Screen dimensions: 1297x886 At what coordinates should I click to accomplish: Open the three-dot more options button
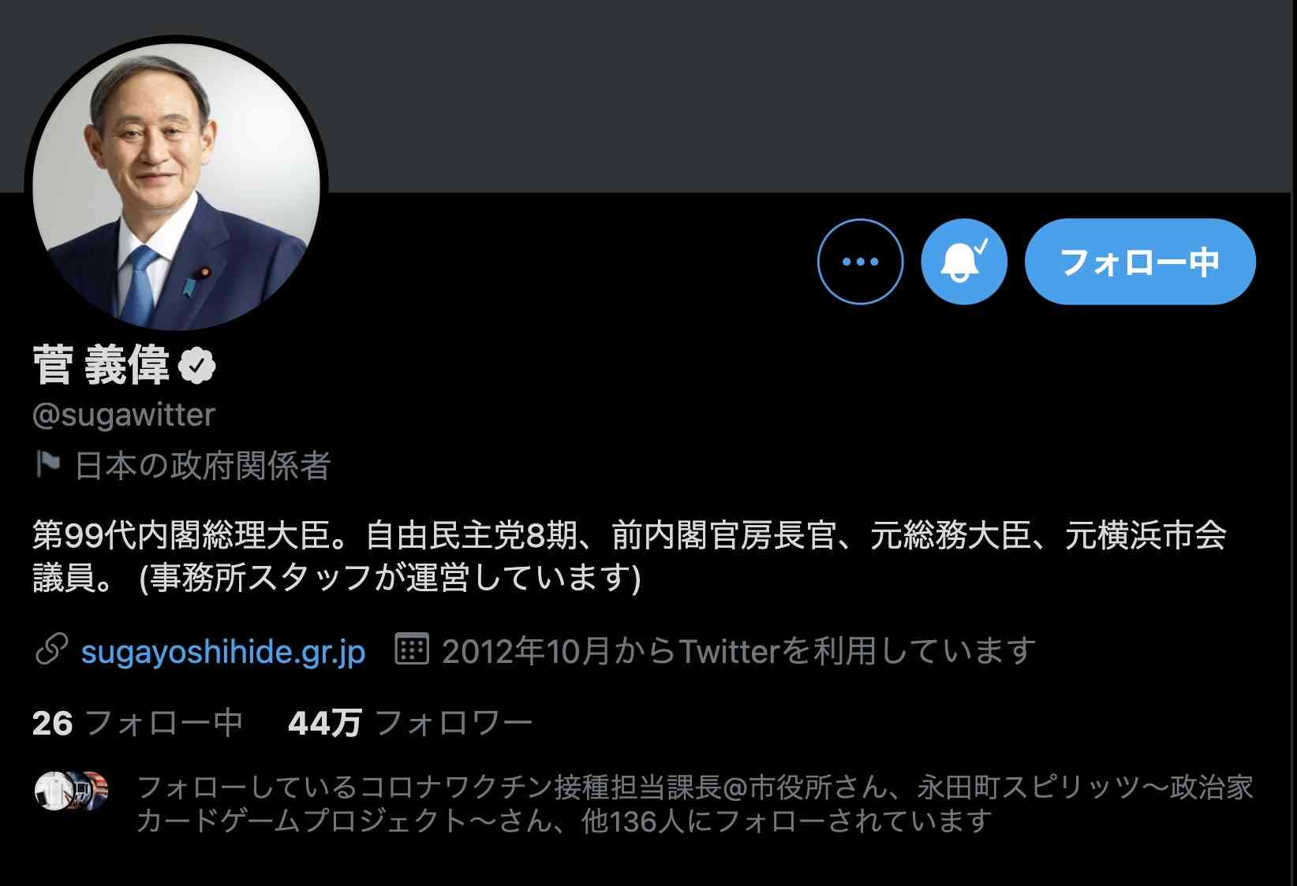(x=860, y=261)
